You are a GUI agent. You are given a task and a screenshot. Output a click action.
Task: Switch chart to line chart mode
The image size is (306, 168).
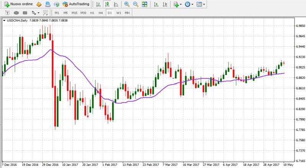(x=116, y=4)
